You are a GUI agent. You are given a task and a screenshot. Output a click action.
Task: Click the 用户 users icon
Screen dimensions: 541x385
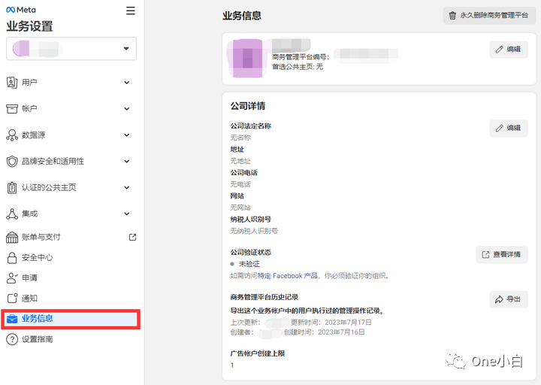click(x=12, y=83)
